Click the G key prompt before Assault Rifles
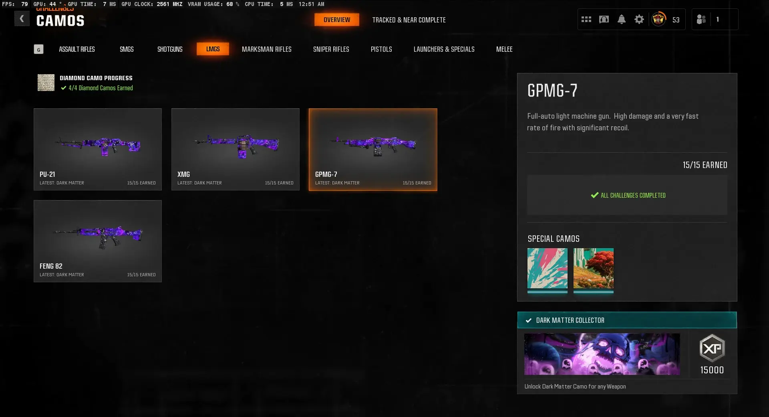 point(38,49)
